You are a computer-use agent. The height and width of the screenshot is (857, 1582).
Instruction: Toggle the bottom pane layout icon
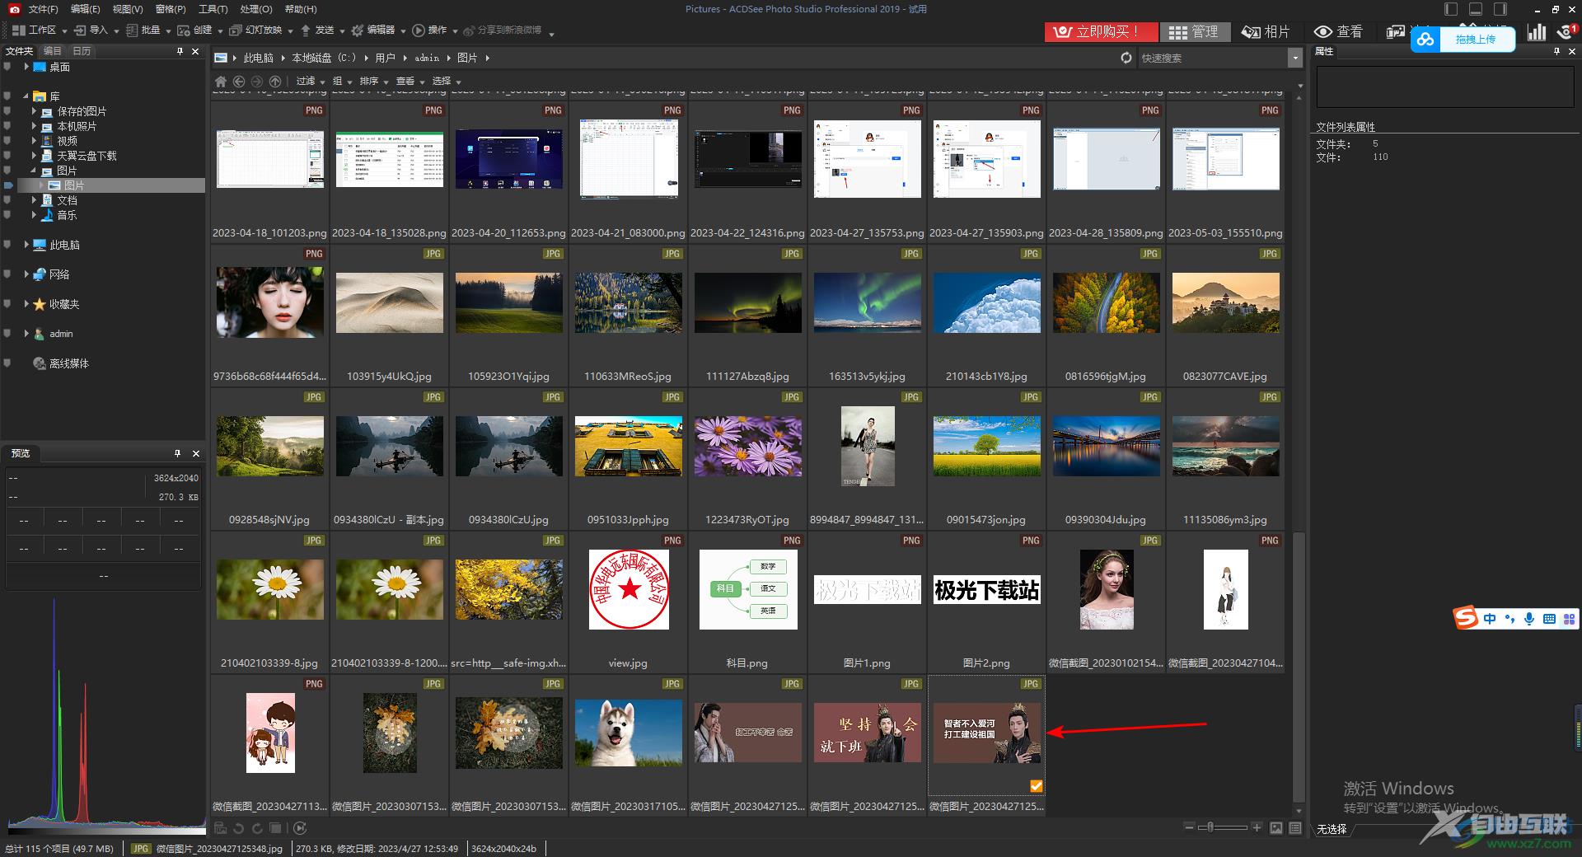click(1476, 9)
